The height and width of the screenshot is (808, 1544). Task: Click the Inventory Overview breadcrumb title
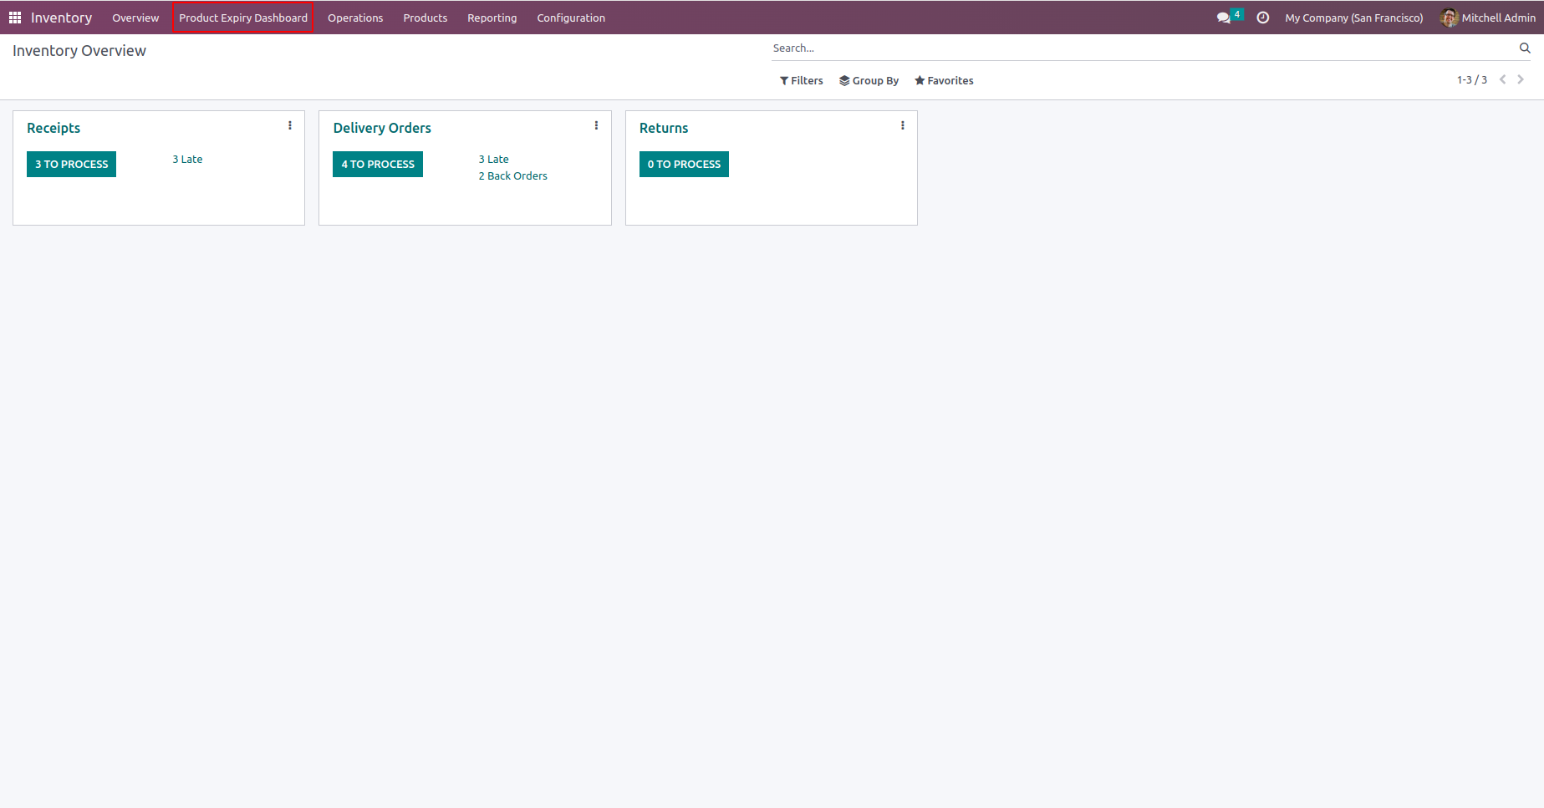coord(79,51)
